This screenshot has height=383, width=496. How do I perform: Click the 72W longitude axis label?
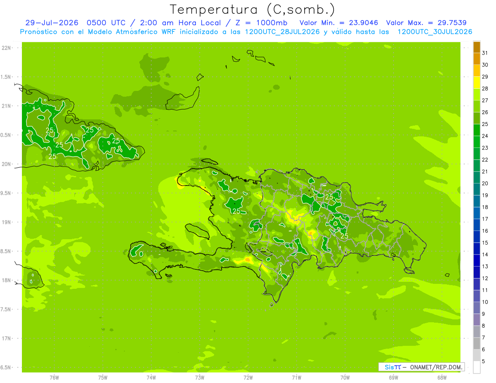(248, 378)
